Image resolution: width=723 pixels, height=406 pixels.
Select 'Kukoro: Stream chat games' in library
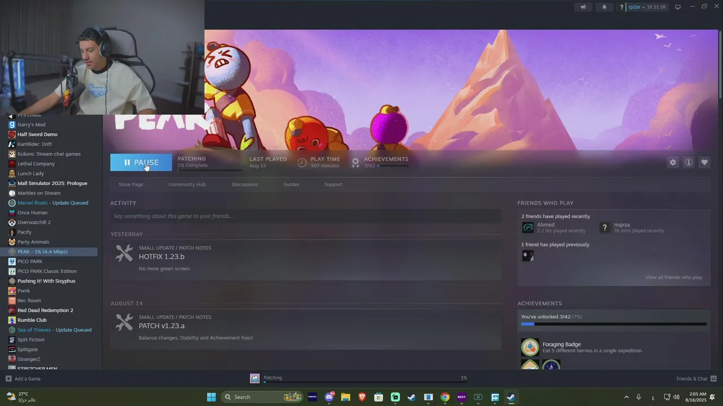coord(49,154)
